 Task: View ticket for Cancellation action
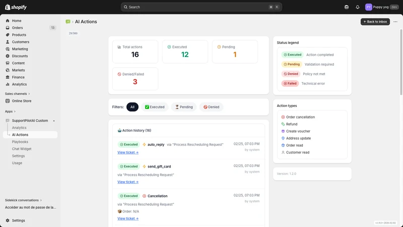128,218
